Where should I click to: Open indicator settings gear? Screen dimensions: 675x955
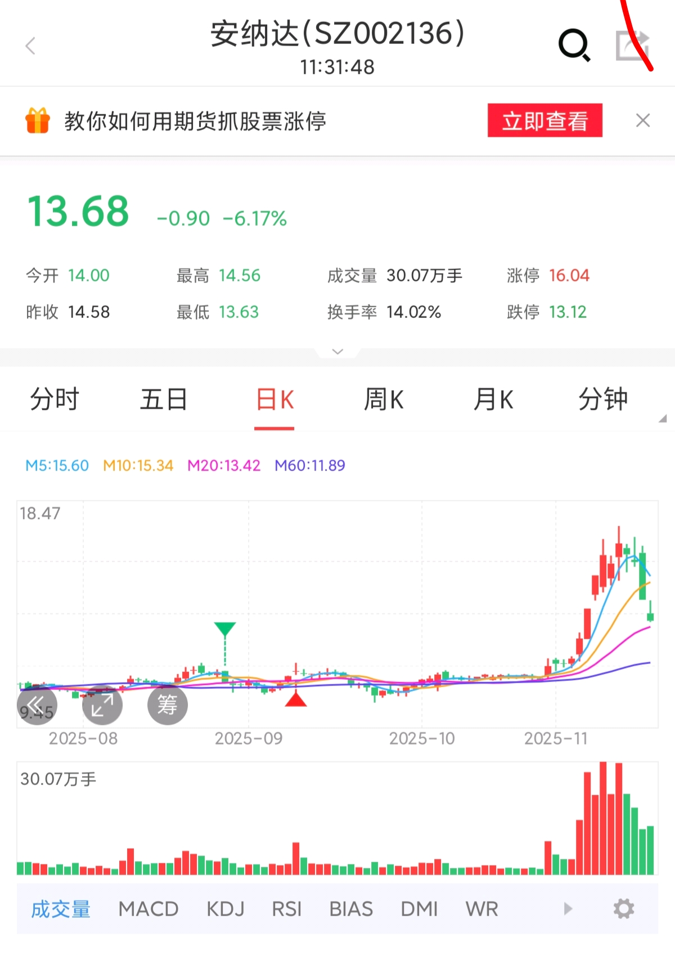[x=623, y=908]
